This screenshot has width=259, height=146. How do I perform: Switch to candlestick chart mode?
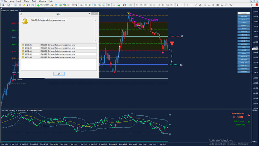(x=86, y=5)
